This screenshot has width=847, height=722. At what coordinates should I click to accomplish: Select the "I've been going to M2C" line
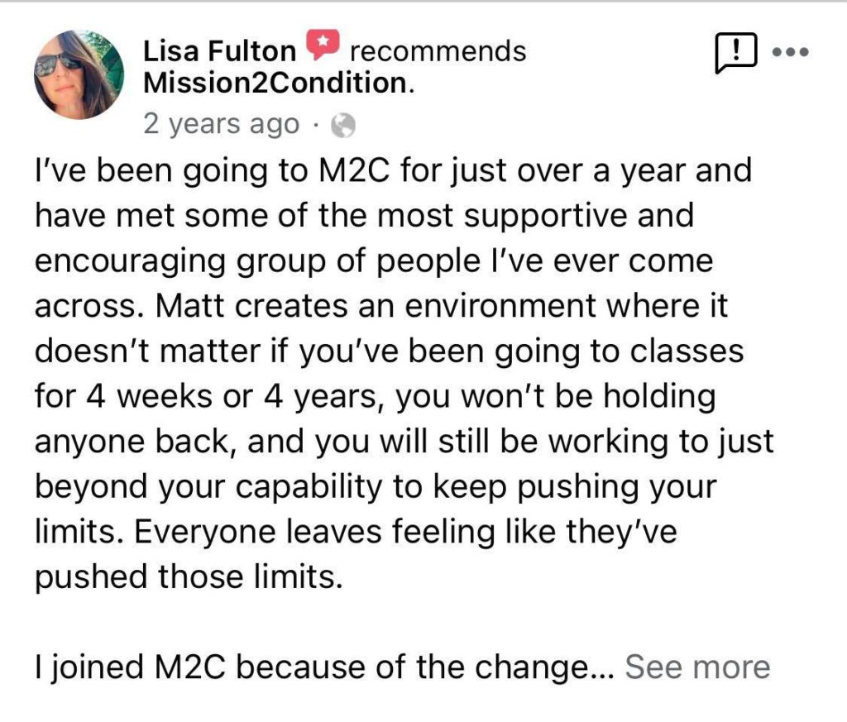point(393,170)
